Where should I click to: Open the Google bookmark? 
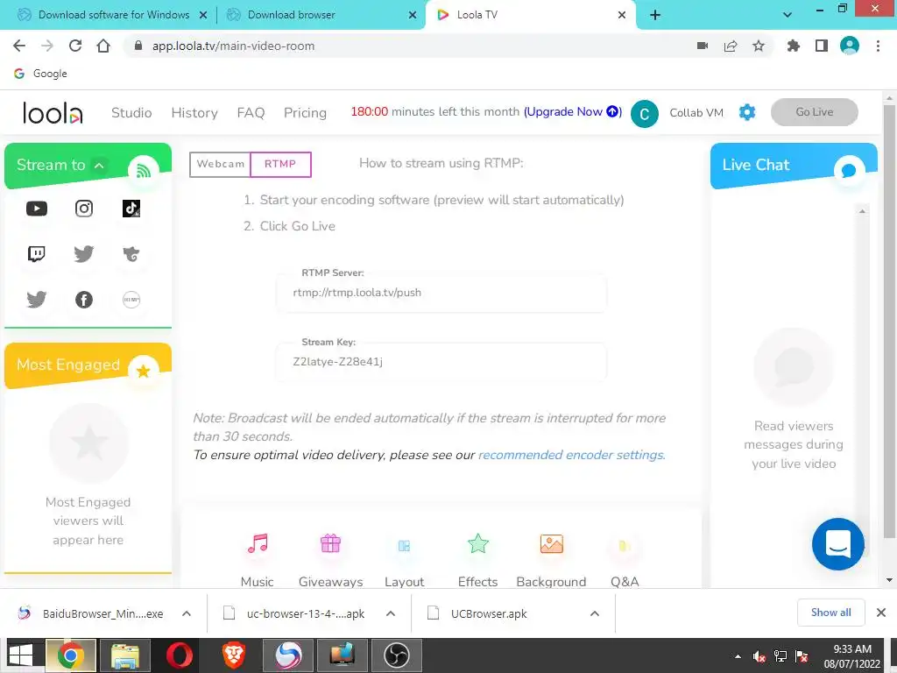tap(41, 74)
